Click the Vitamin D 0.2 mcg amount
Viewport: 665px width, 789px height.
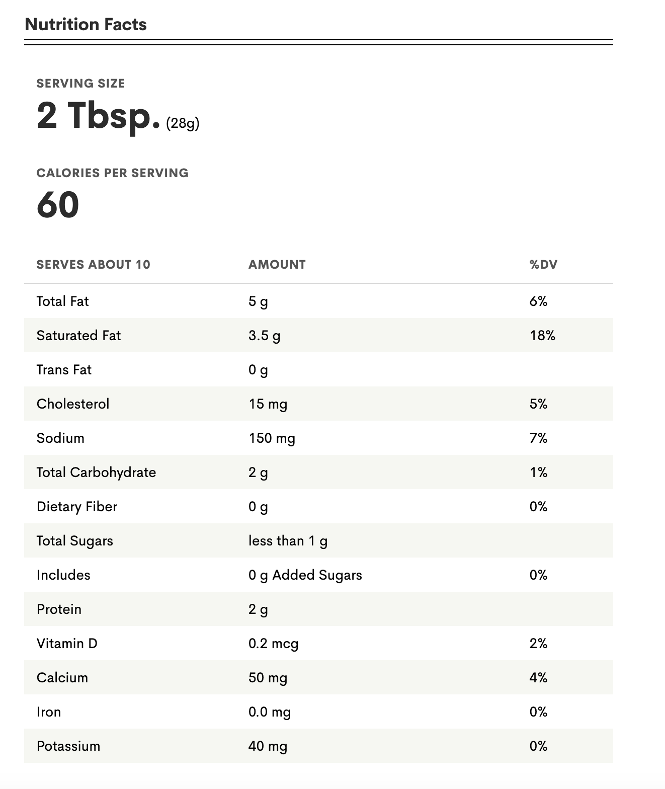tap(273, 644)
